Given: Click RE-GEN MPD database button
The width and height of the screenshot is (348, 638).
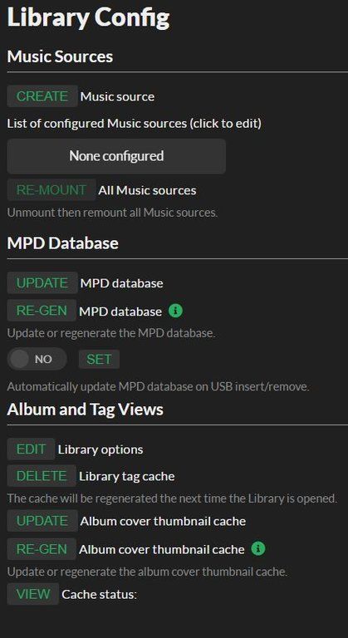Looking at the screenshot, I should point(42,311).
